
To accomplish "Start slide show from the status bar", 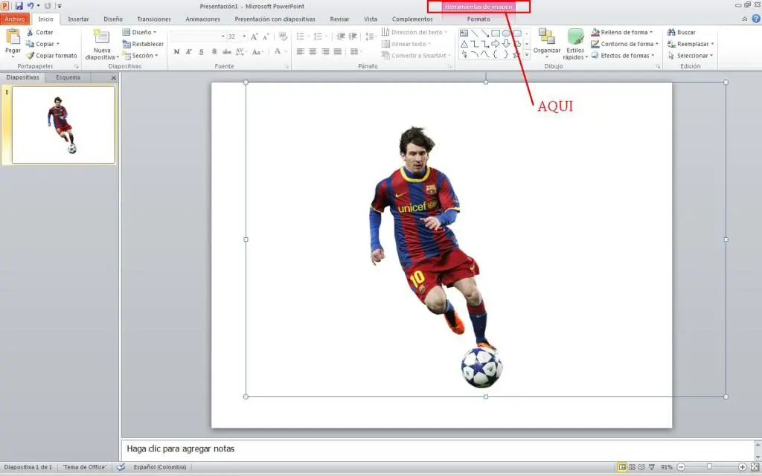I will coord(652,467).
